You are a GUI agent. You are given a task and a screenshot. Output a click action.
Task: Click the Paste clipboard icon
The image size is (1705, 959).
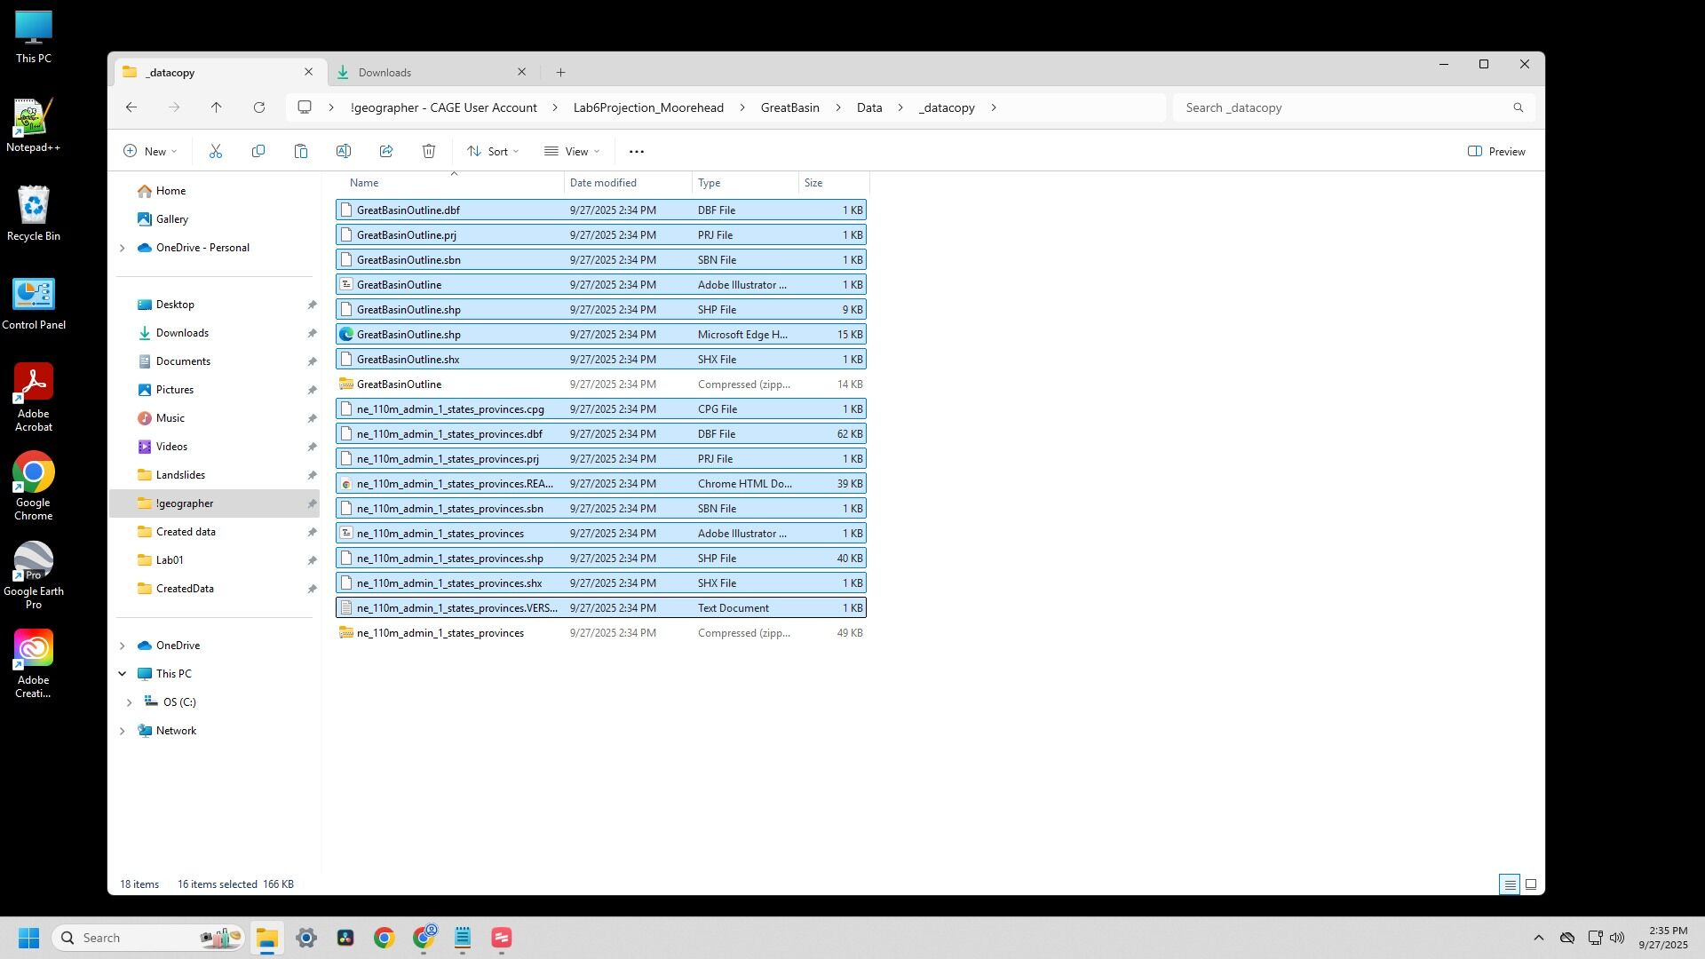(301, 152)
